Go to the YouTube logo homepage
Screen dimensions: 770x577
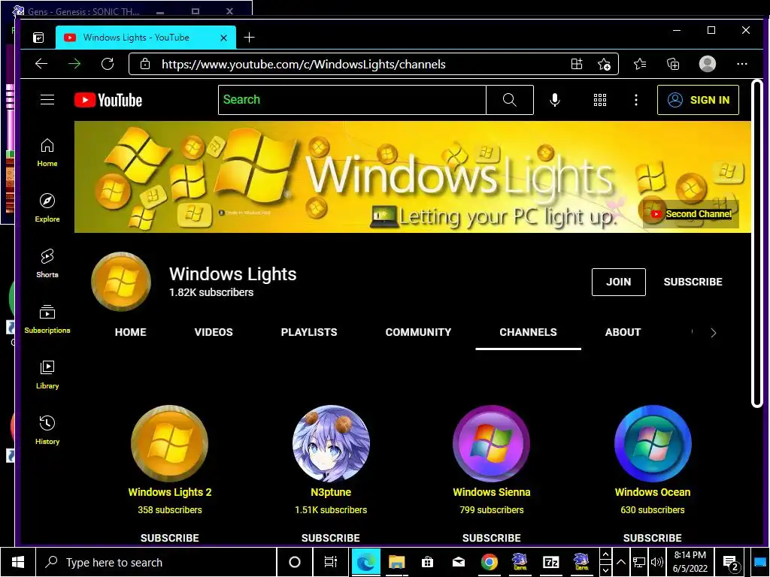pyautogui.click(x=108, y=100)
